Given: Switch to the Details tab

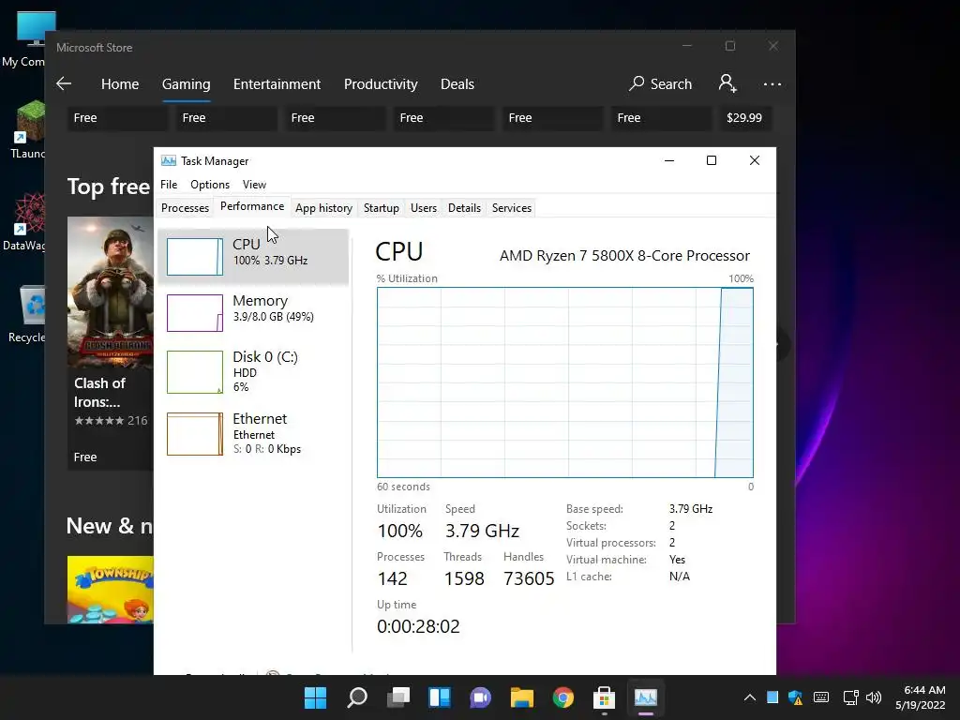Looking at the screenshot, I should pos(464,208).
